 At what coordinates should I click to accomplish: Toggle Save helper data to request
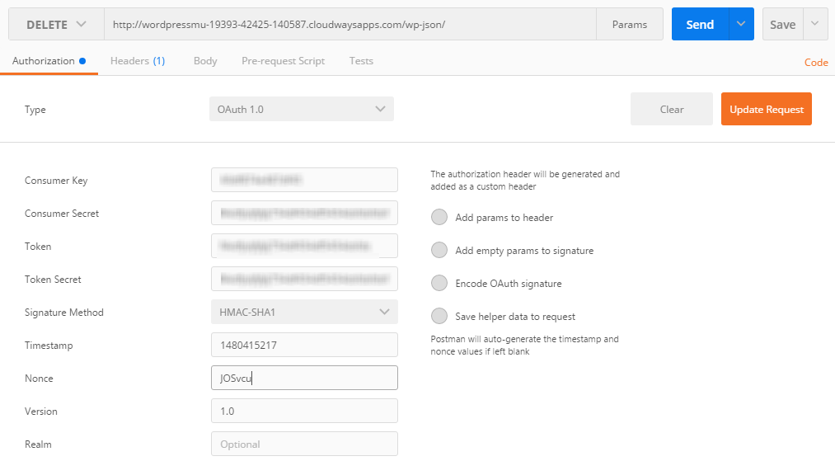(439, 317)
